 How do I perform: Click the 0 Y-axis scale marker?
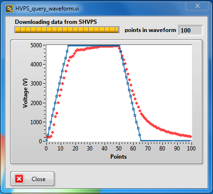pos(41,141)
